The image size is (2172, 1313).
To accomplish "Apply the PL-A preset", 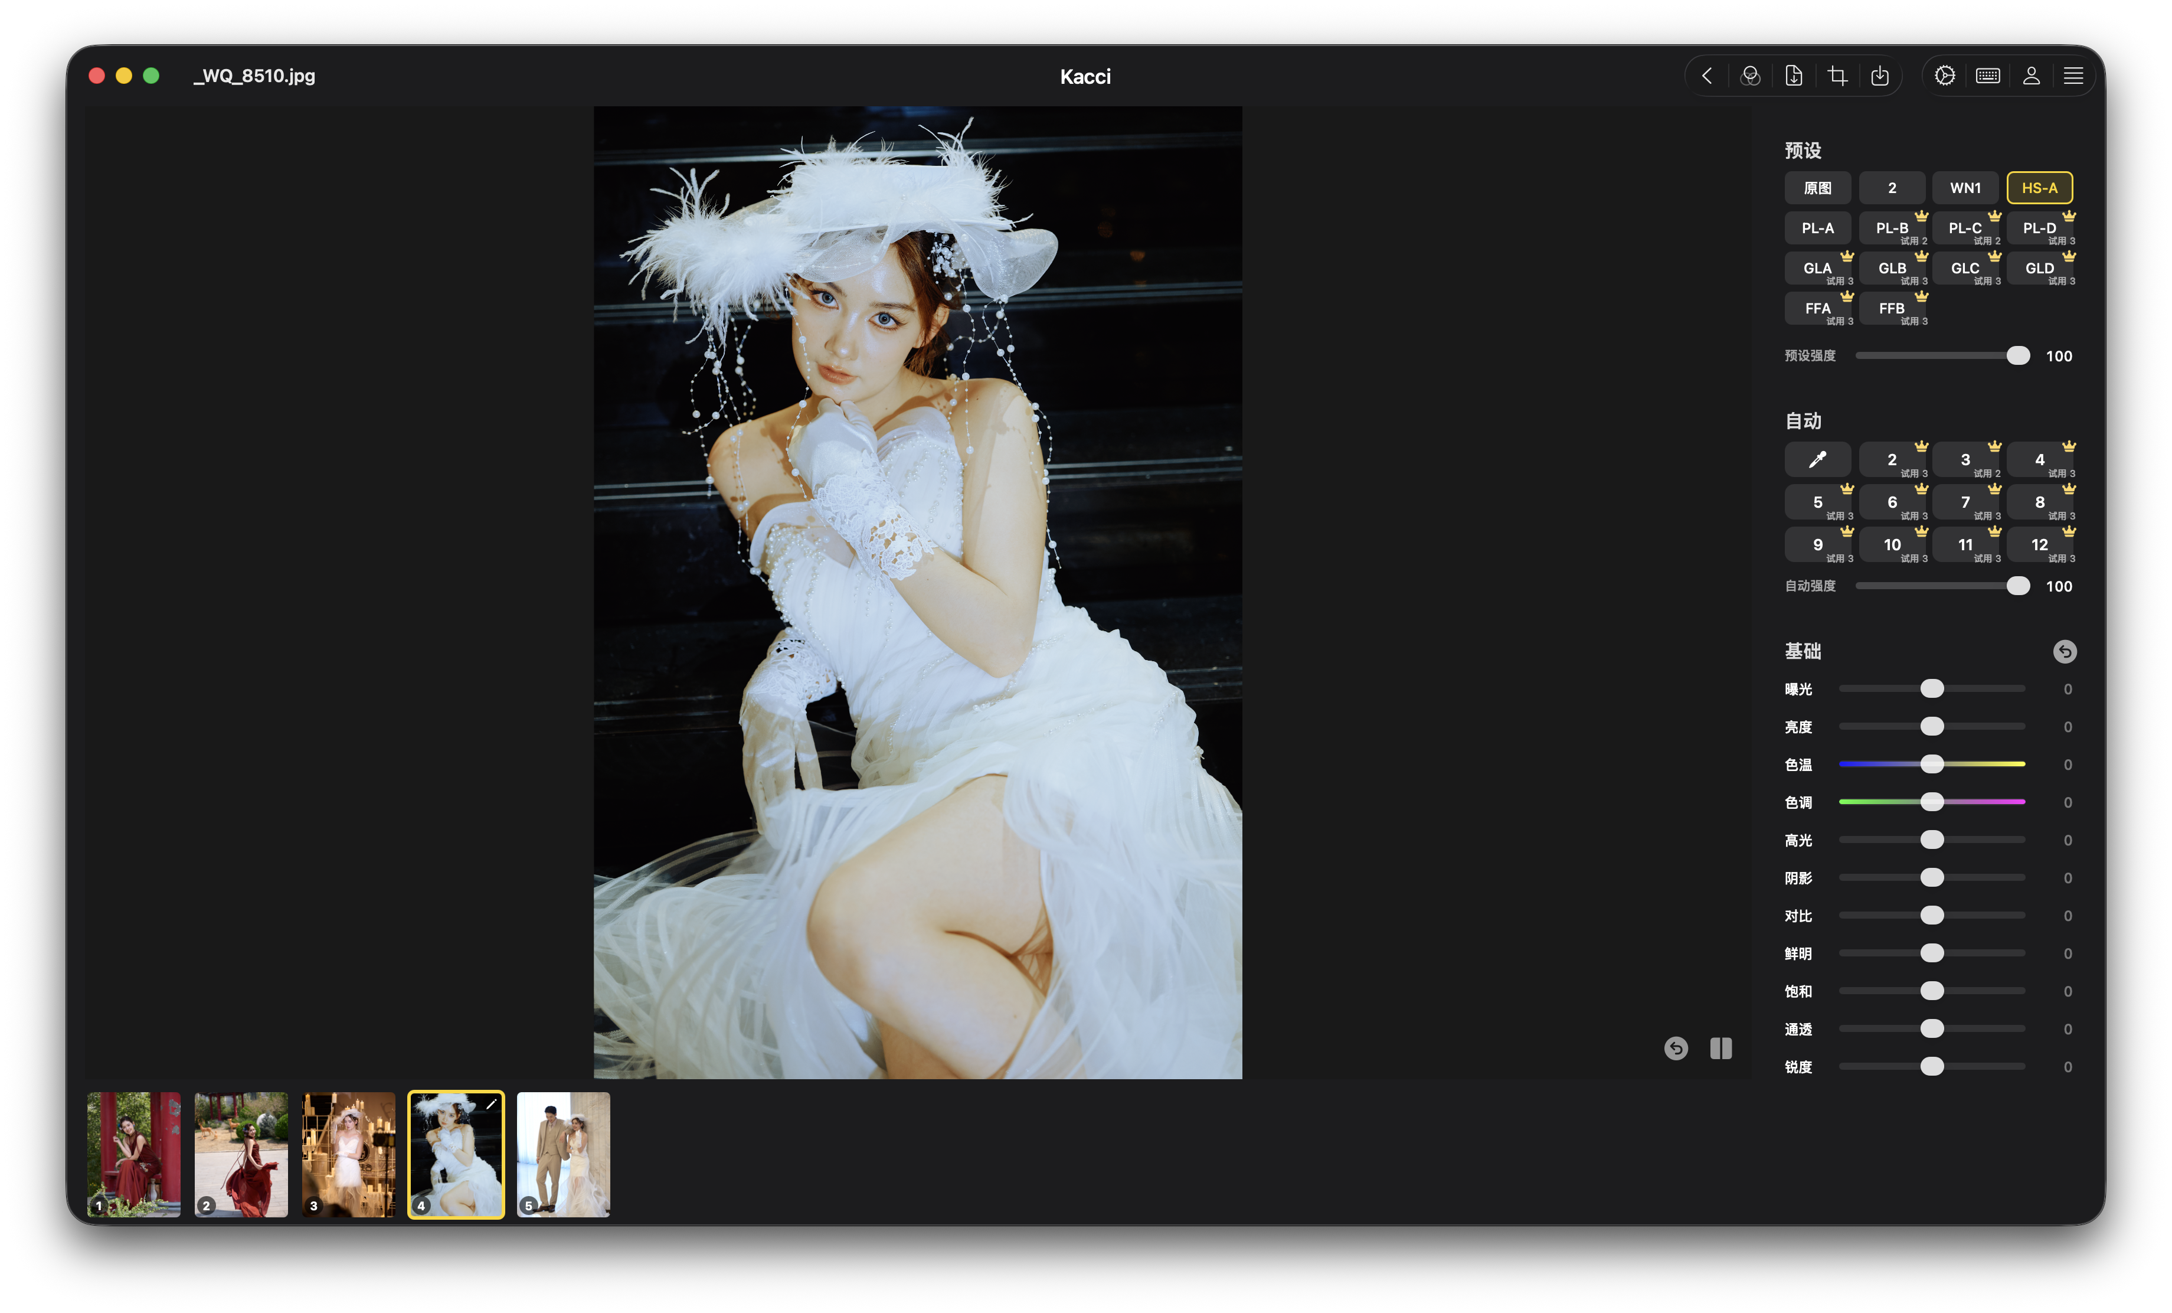I will 1817,228.
